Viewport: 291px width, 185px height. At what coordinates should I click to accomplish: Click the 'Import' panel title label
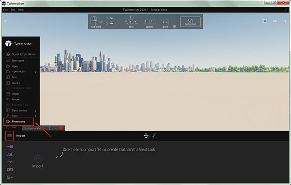tap(20, 136)
